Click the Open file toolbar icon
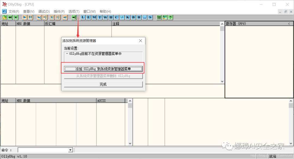This screenshot has height=159, width=294. point(5,17)
